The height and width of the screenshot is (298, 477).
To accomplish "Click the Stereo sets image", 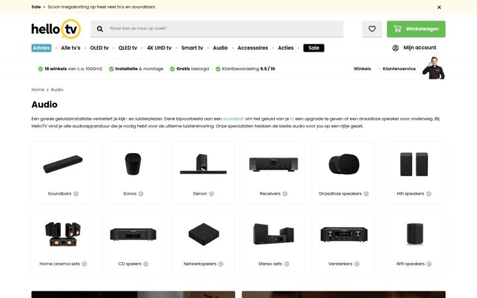I will coord(274,234).
